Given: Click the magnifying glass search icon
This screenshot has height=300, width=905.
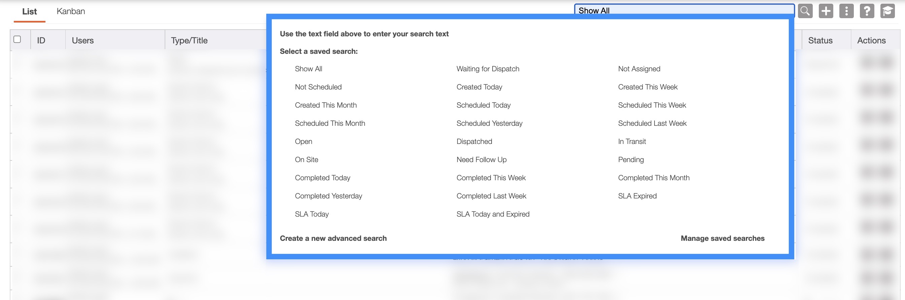Looking at the screenshot, I should pos(805,11).
